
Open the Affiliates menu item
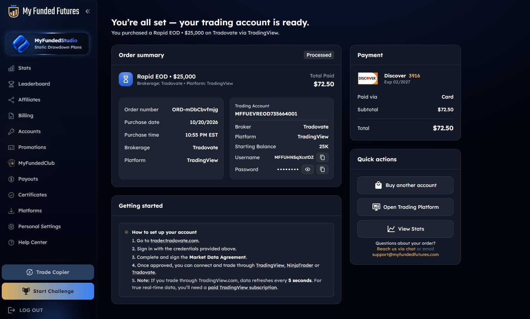coord(29,100)
